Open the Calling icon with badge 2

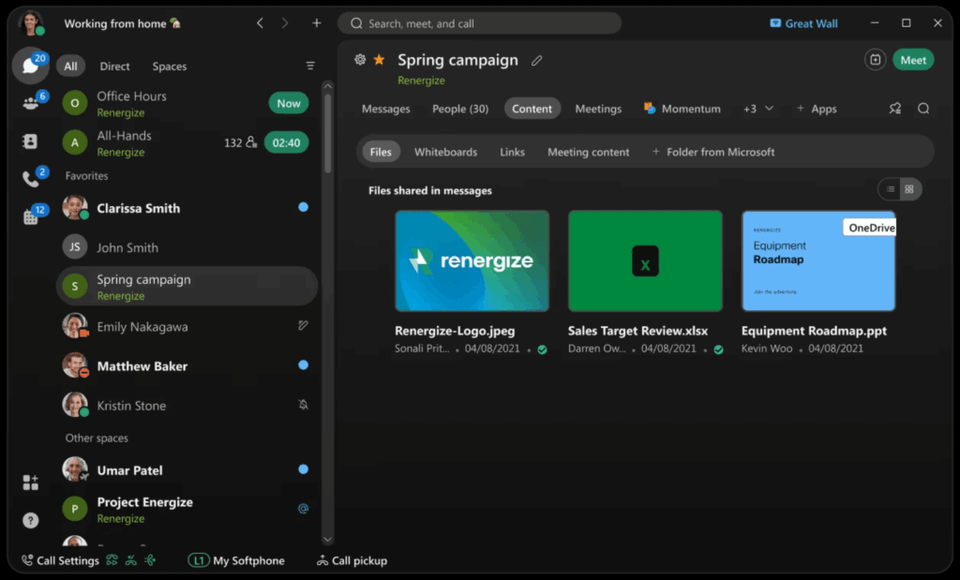(30, 179)
